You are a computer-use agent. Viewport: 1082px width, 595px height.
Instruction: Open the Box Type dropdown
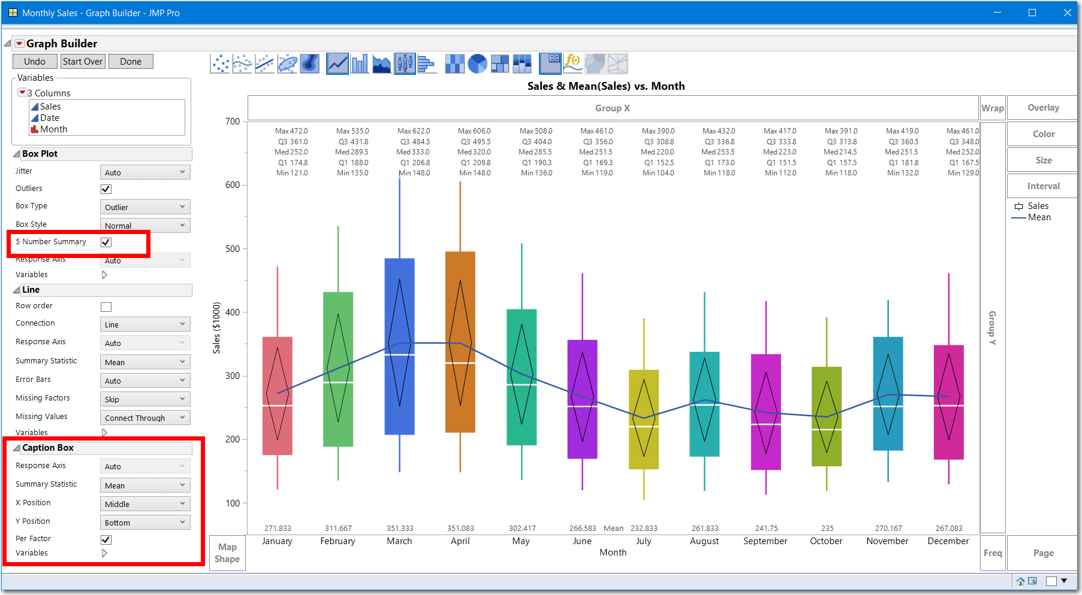point(145,207)
